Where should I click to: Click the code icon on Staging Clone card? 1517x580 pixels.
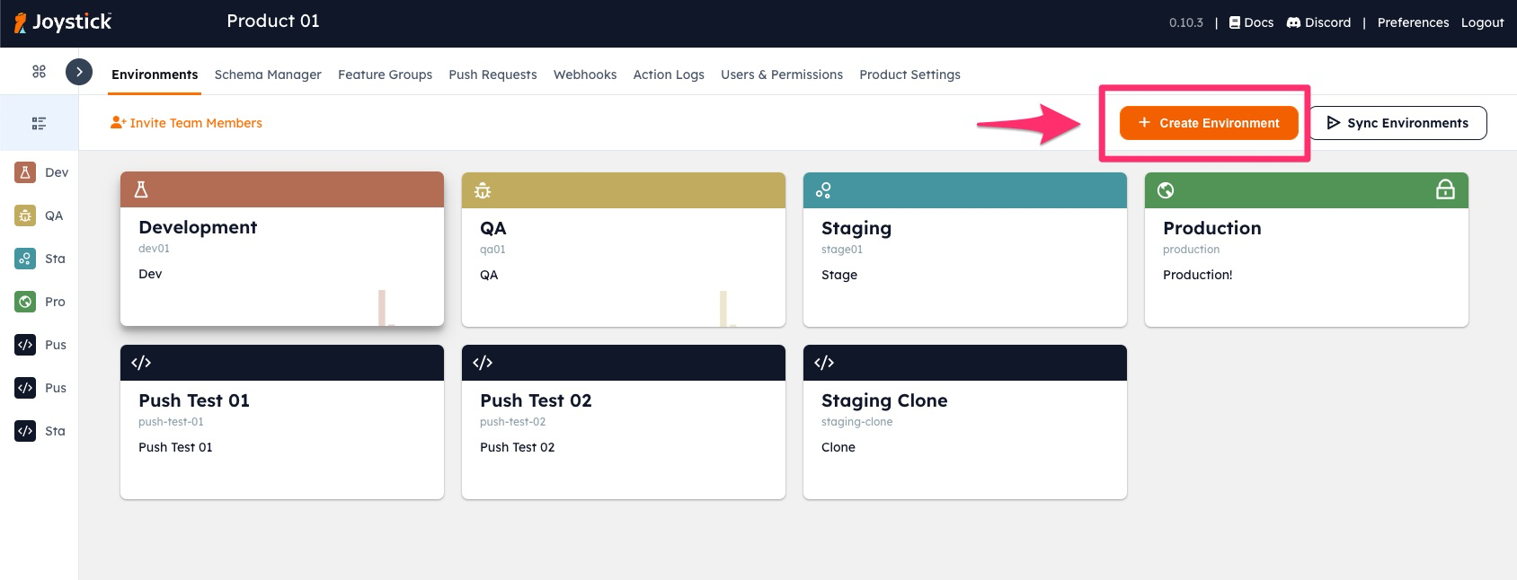click(824, 363)
